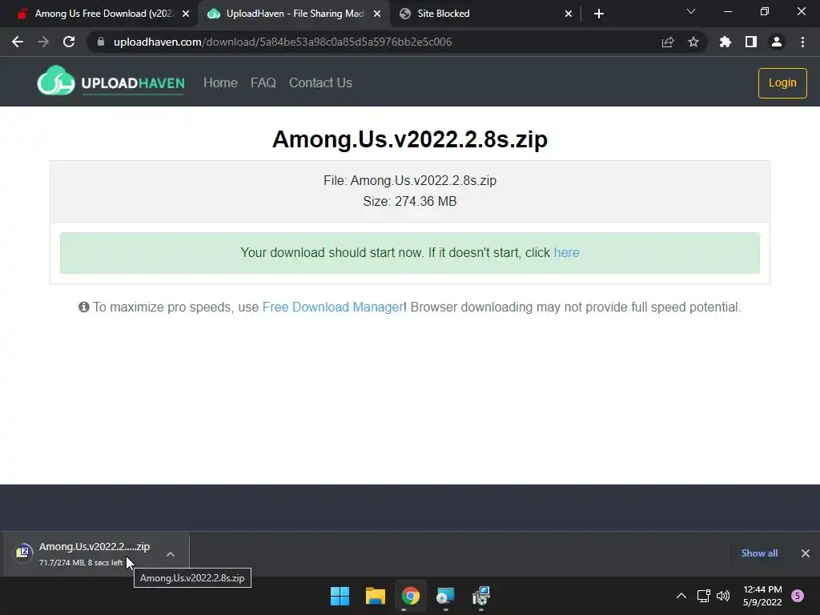Open the installer taskbar app icon
The image size is (820, 615).
click(481, 596)
